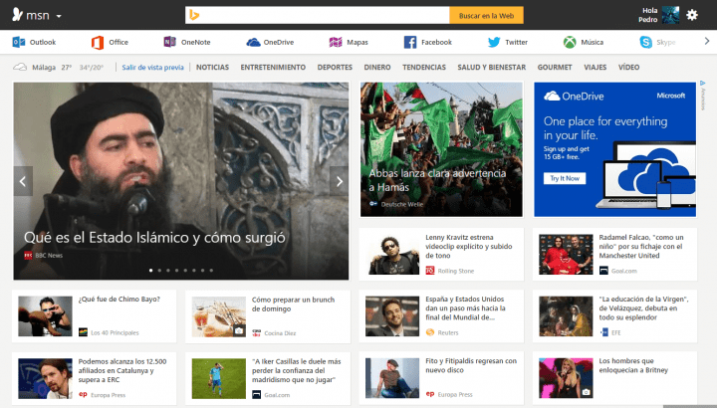Viewport: 717px width, 408px height.
Task: Open the TENDENCIAS menu
Action: [424, 67]
